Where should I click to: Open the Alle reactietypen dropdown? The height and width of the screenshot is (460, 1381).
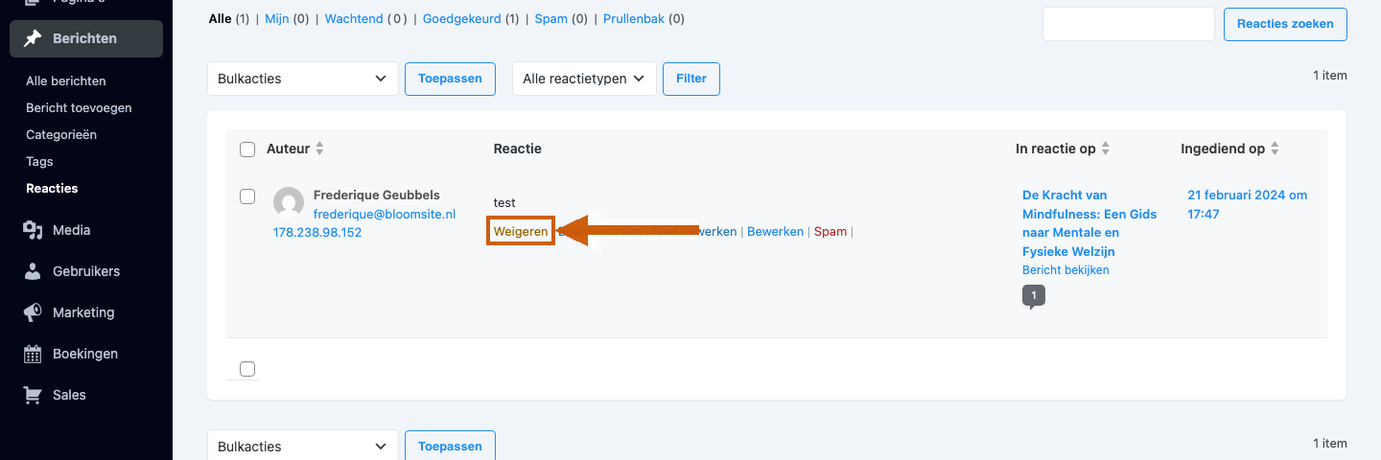click(584, 79)
